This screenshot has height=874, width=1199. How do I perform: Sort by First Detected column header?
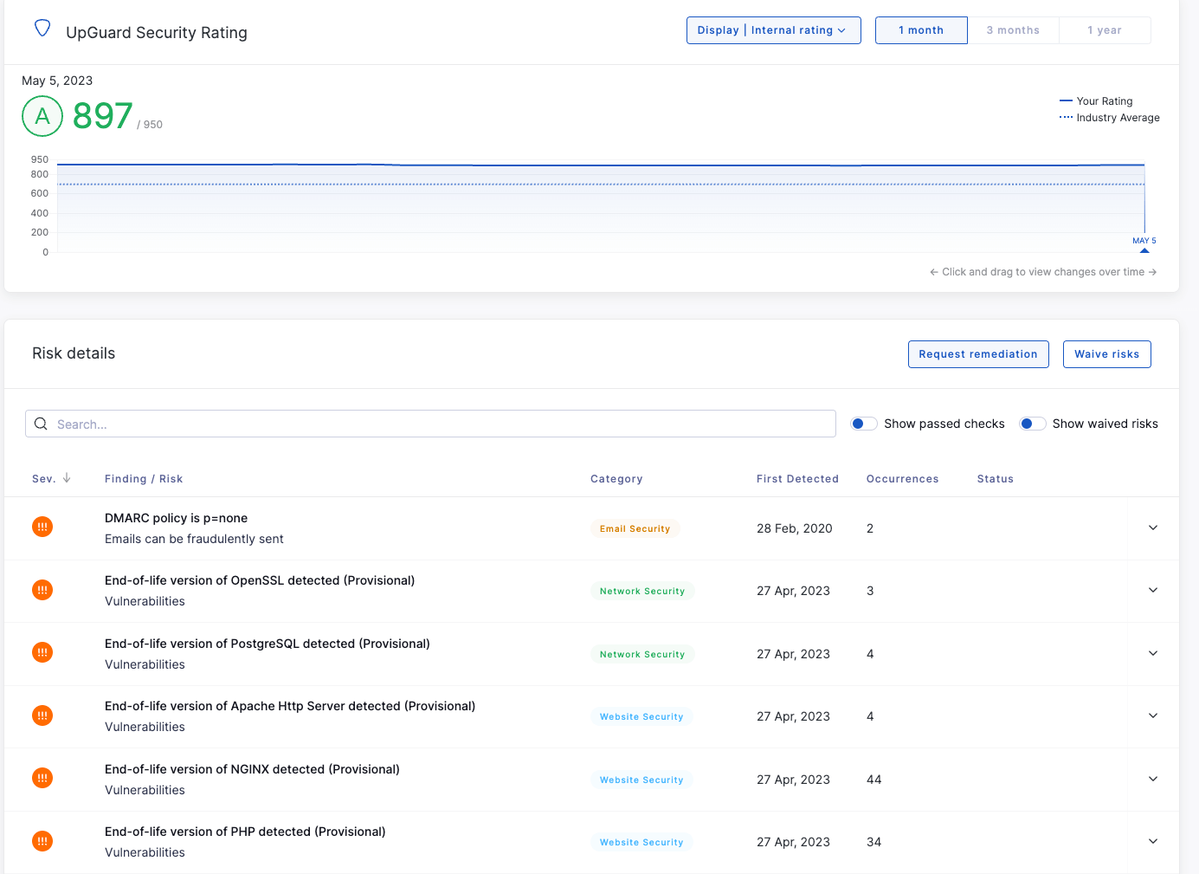(797, 479)
